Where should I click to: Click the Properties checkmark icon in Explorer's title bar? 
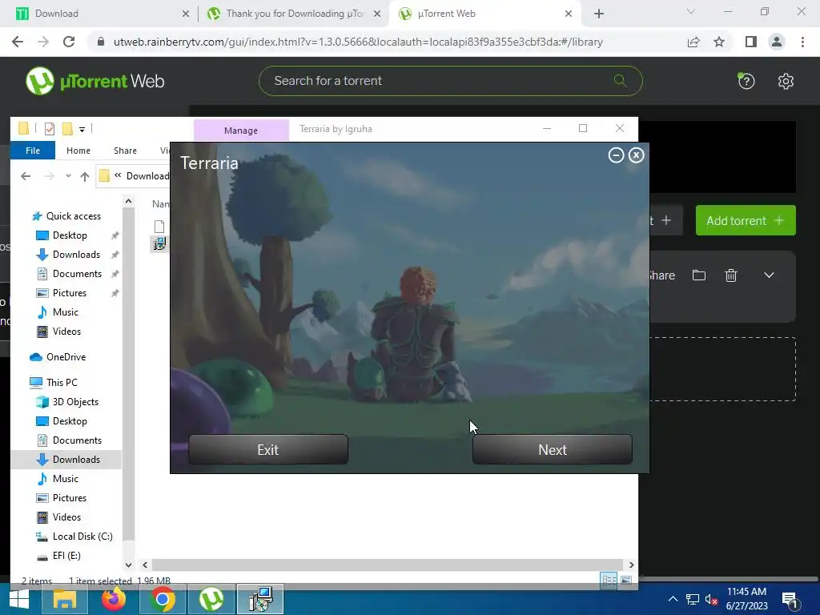(50, 129)
